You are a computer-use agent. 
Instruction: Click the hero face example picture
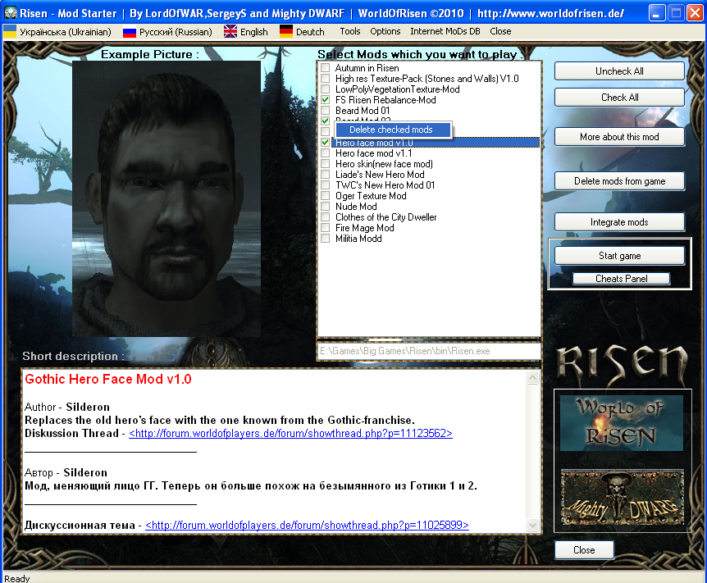coord(166,198)
